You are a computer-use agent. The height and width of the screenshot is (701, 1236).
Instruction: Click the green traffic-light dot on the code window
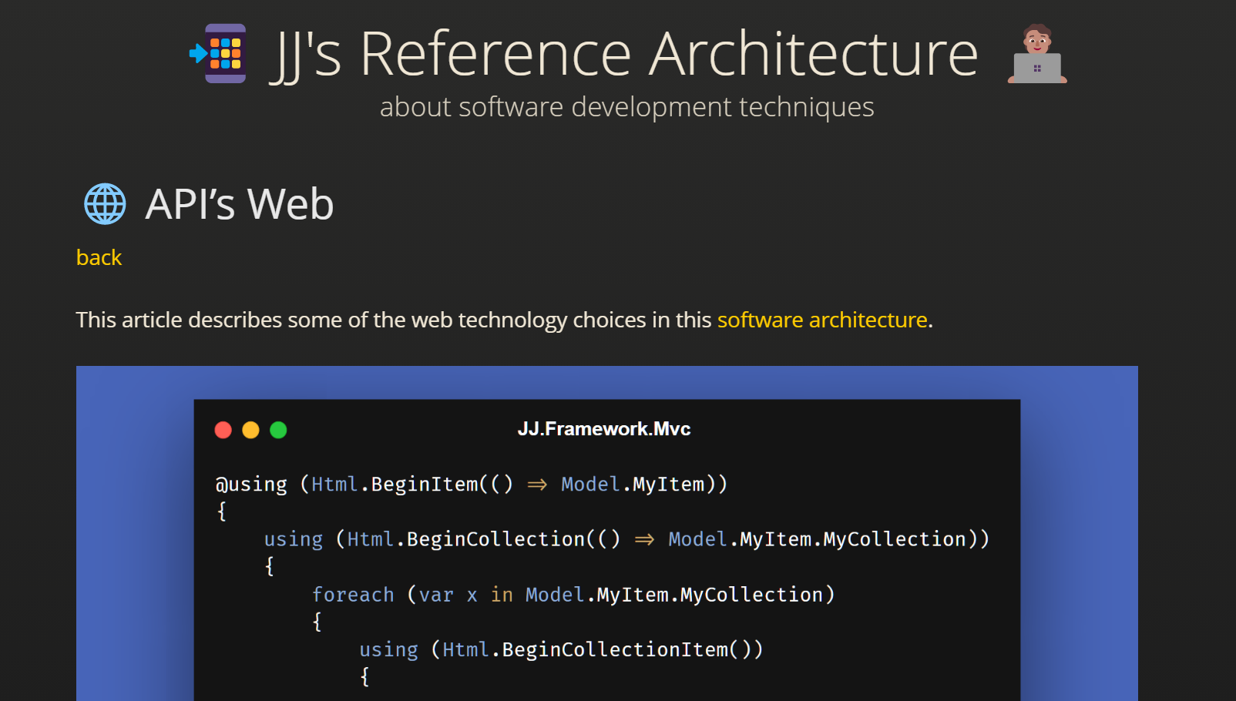tap(278, 430)
